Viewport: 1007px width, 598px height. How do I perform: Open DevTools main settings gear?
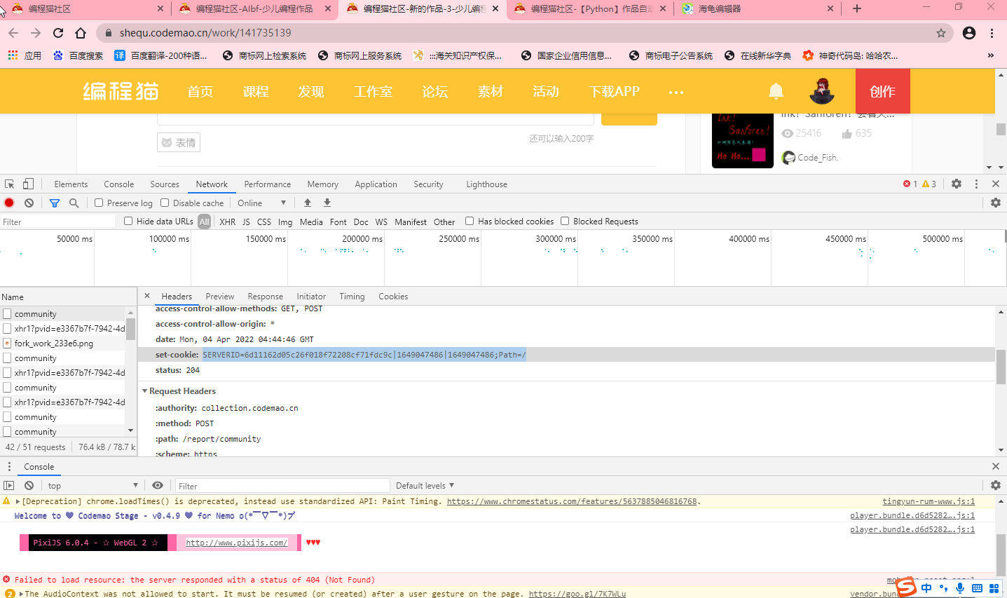click(957, 184)
